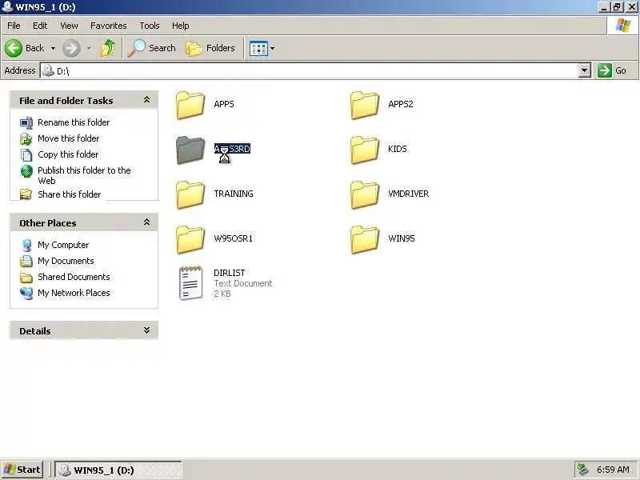
Task: Click Publish this folder to the Web
Action: click(84, 175)
